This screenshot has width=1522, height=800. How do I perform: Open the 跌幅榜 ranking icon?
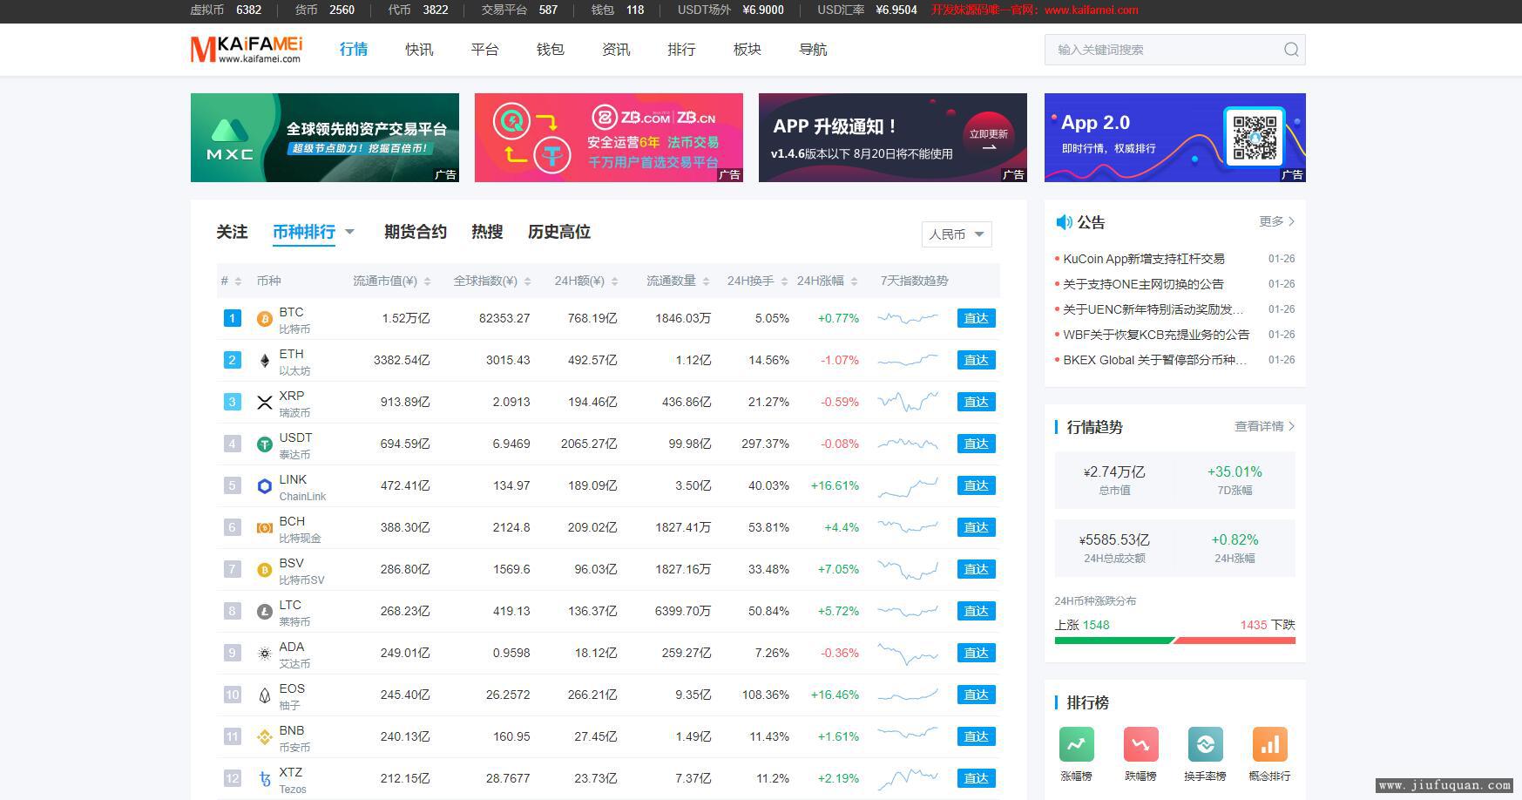point(1140,744)
